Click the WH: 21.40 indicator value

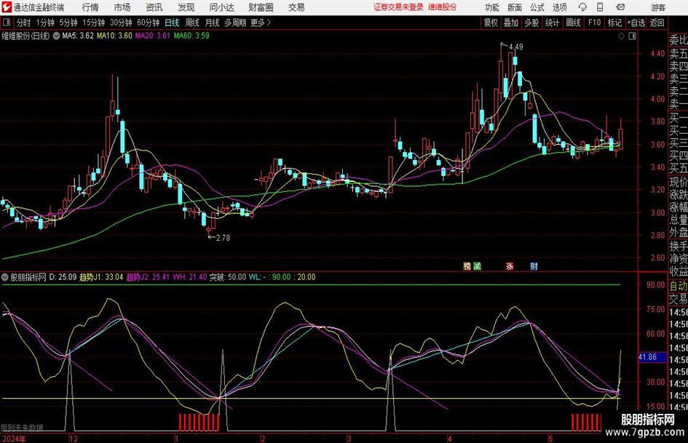(x=189, y=277)
